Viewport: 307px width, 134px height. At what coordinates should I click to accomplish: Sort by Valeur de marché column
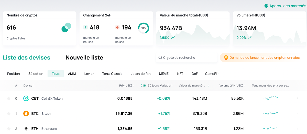coord(194,86)
